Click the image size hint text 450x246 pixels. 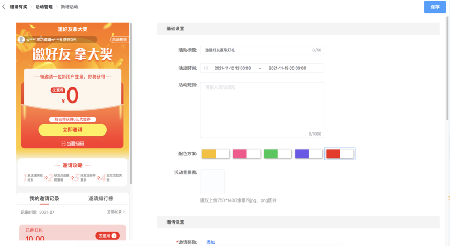238,200
